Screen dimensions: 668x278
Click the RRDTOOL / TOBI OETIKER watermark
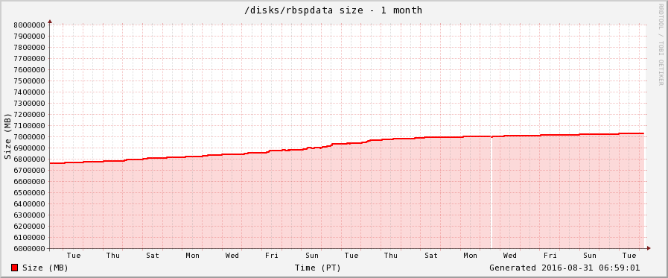(x=661, y=44)
